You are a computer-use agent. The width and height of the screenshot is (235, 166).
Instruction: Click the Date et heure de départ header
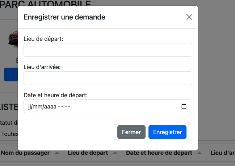pos(159,153)
